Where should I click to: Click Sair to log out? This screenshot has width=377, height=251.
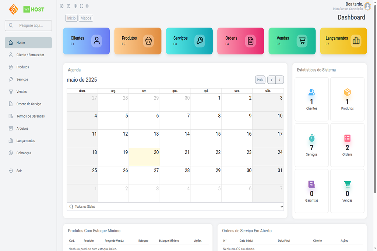click(x=19, y=171)
